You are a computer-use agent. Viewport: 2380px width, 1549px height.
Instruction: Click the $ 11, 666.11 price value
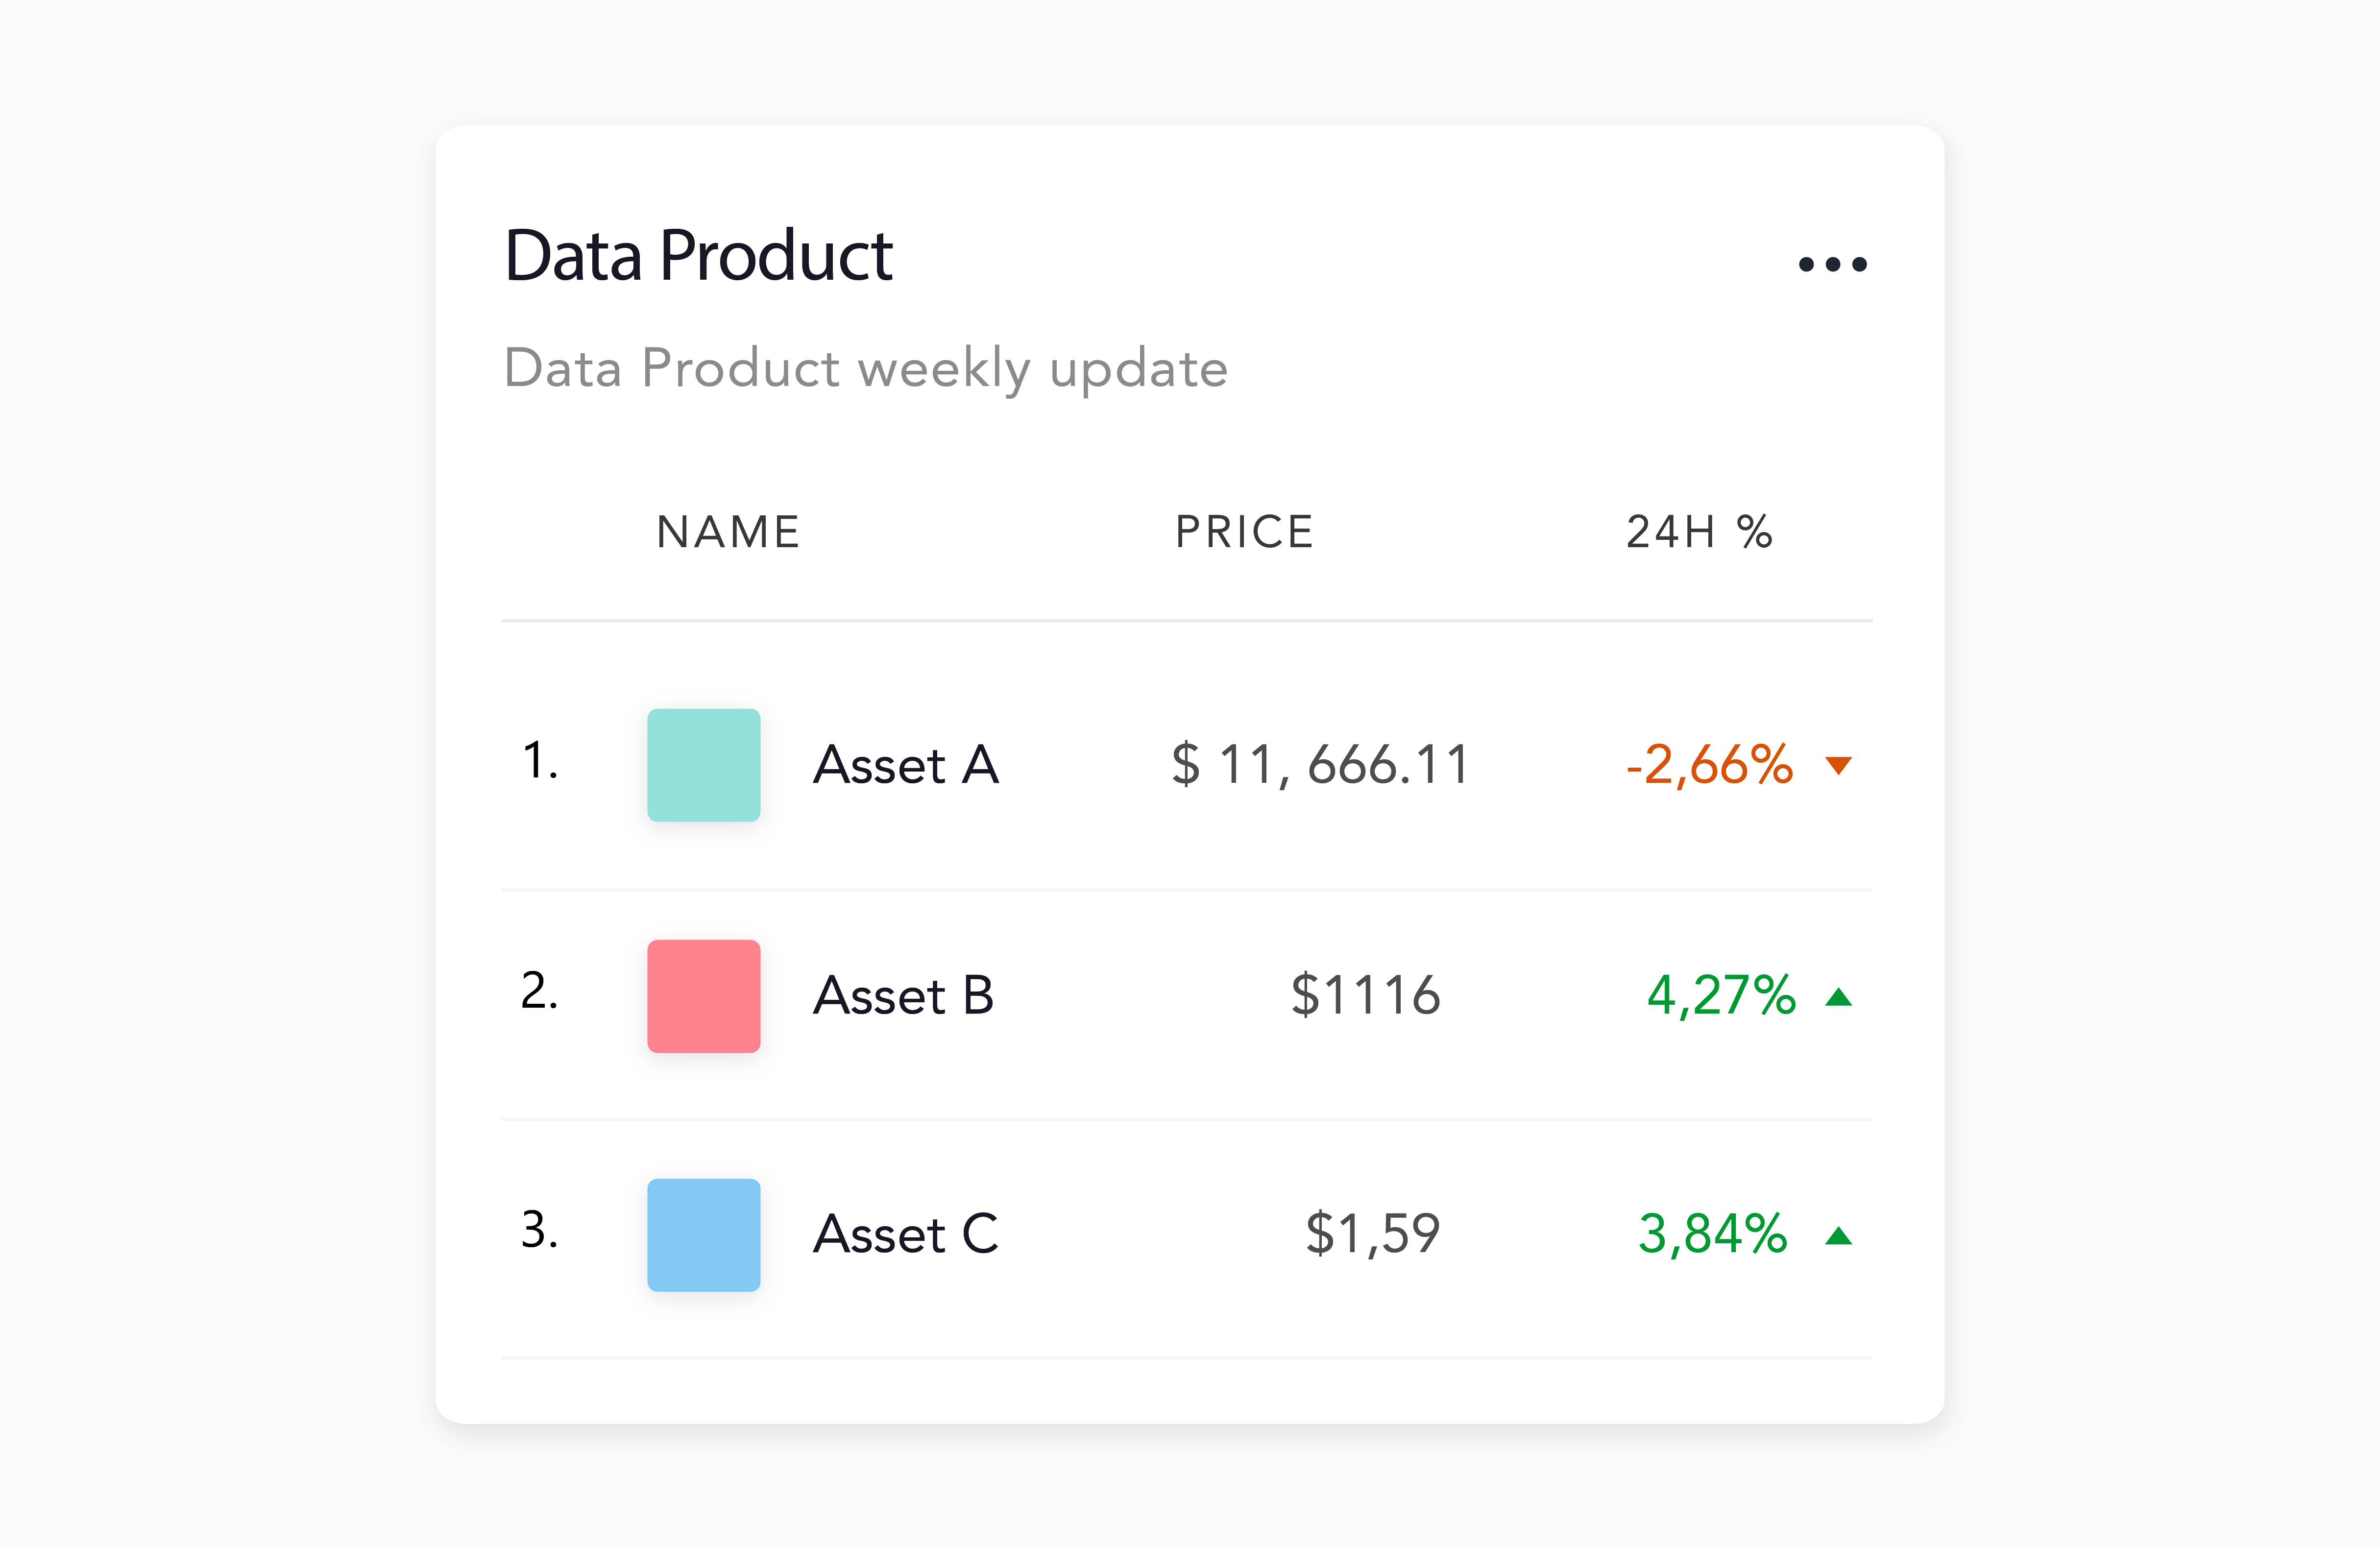(x=1320, y=765)
